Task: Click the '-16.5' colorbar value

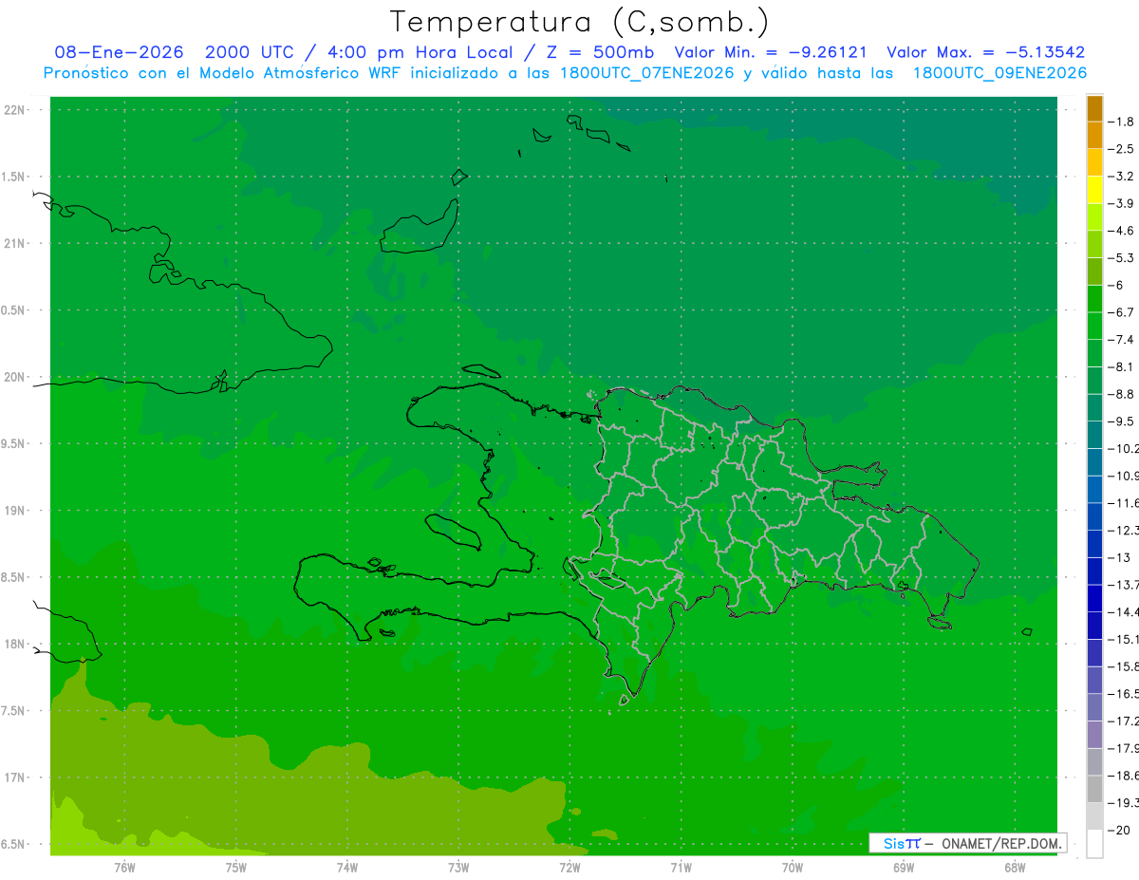Action: [1123, 694]
